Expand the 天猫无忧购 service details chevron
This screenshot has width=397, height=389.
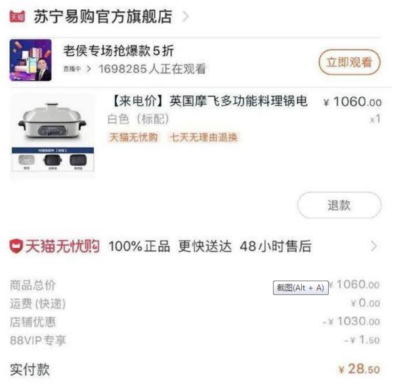tap(374, 246)
